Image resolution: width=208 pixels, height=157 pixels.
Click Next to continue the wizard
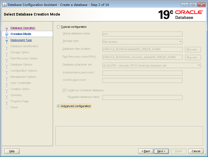(x=161, y=151)
